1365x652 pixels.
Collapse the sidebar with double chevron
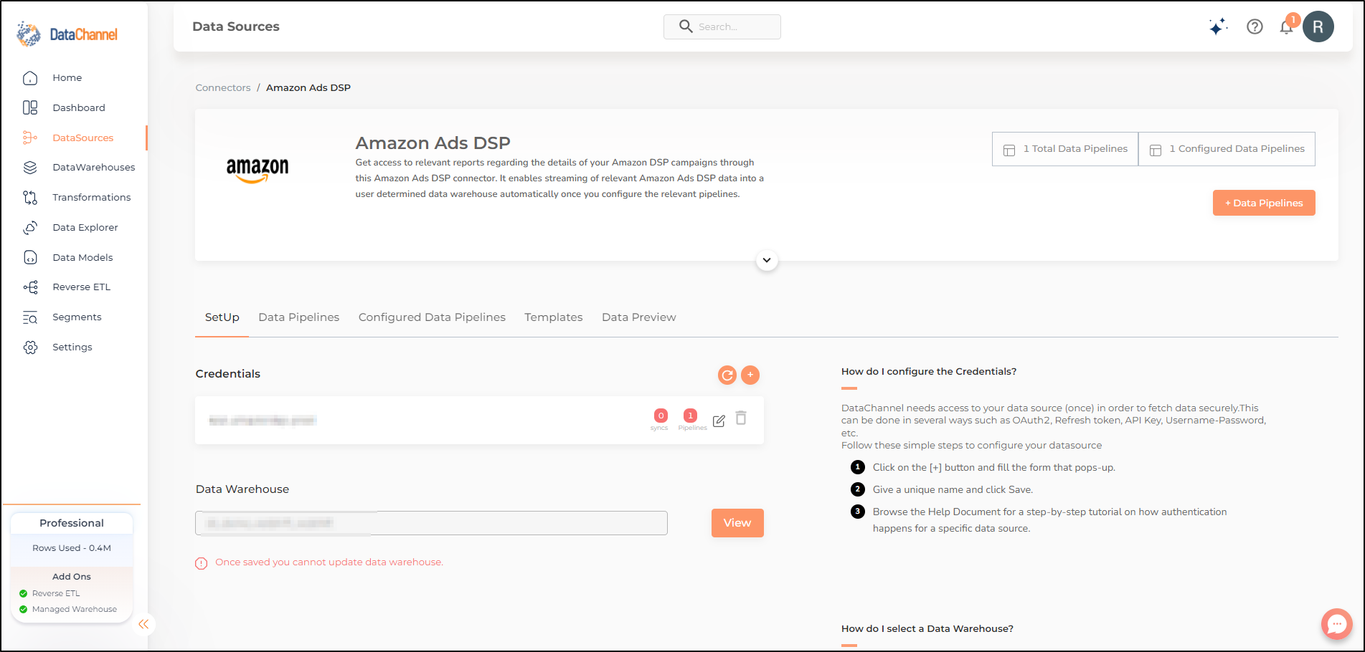click(143, 624)
